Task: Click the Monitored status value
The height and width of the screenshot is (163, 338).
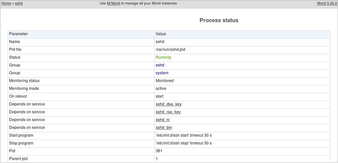Action: pyautogui.click(x=164, y=81)
